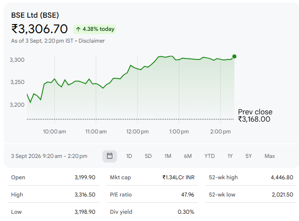
Task: Show the 1Y price history
Action: [230, 156]
